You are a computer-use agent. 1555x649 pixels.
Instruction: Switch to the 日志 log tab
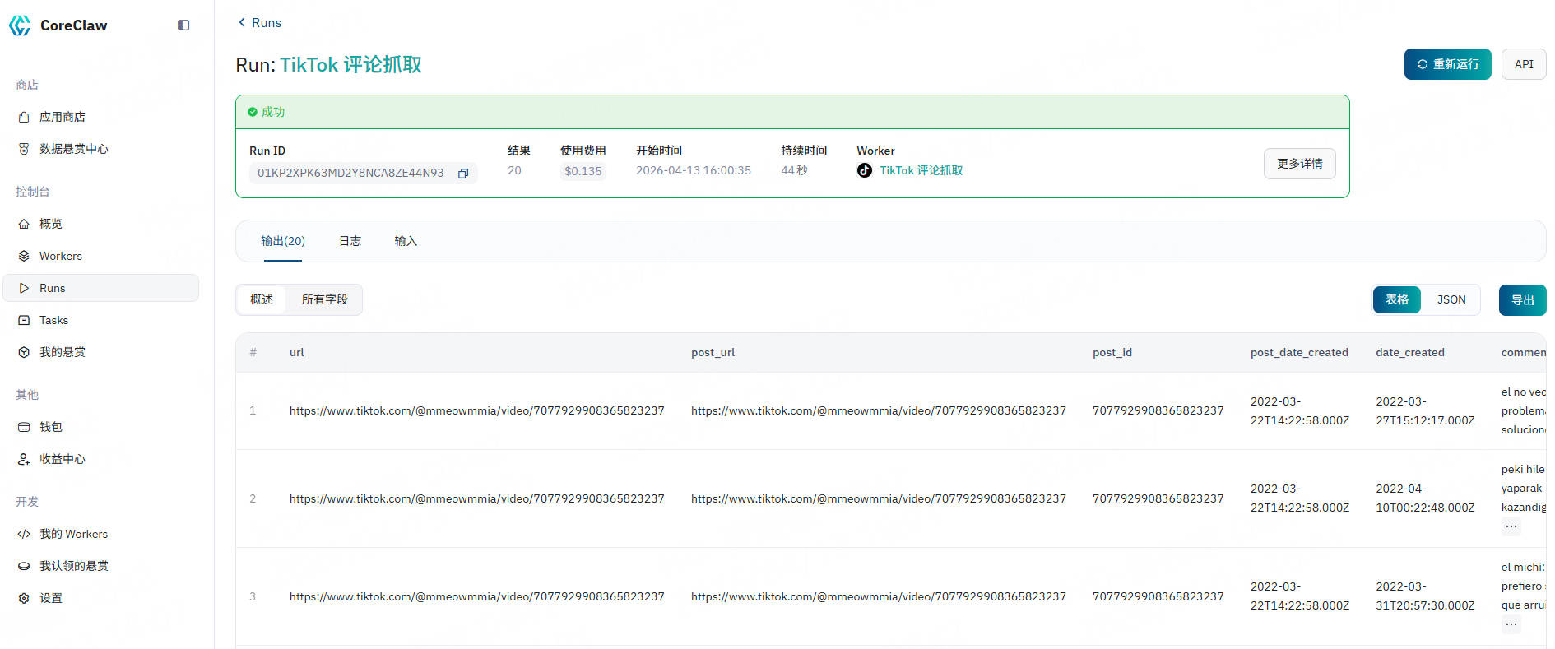pos(350,241)
